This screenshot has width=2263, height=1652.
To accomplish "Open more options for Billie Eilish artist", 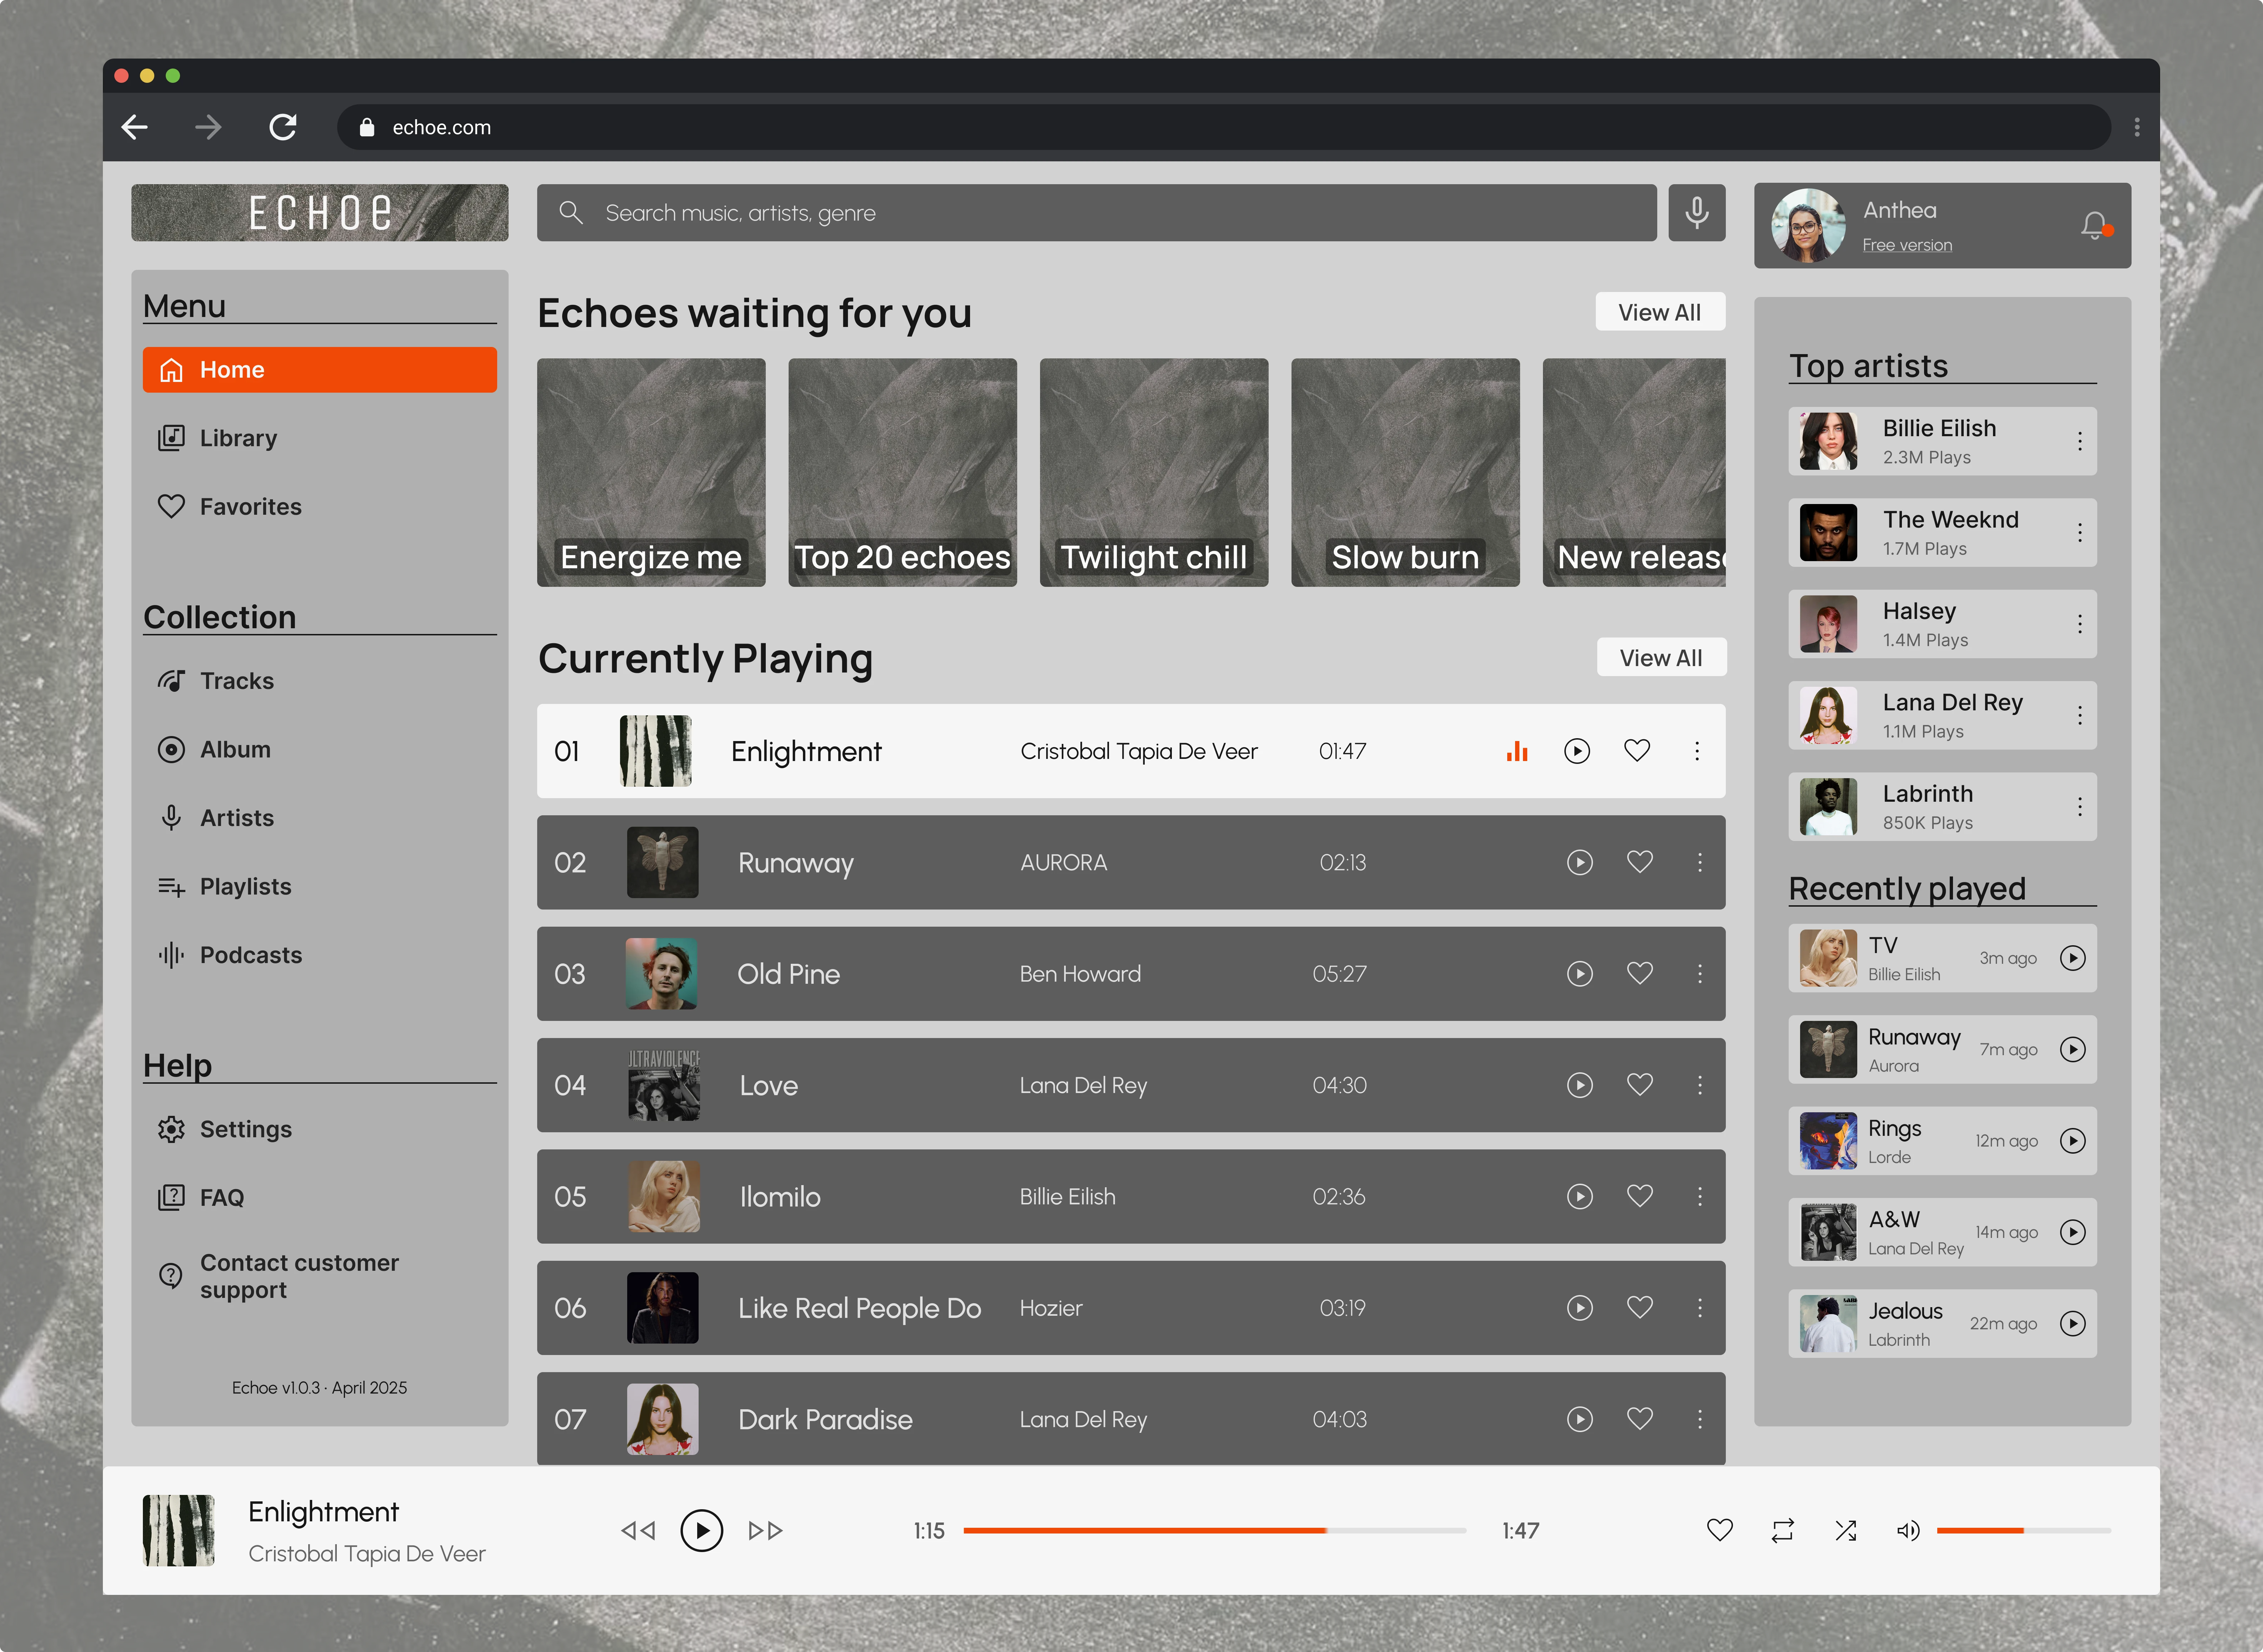I will coord(2079,441).
